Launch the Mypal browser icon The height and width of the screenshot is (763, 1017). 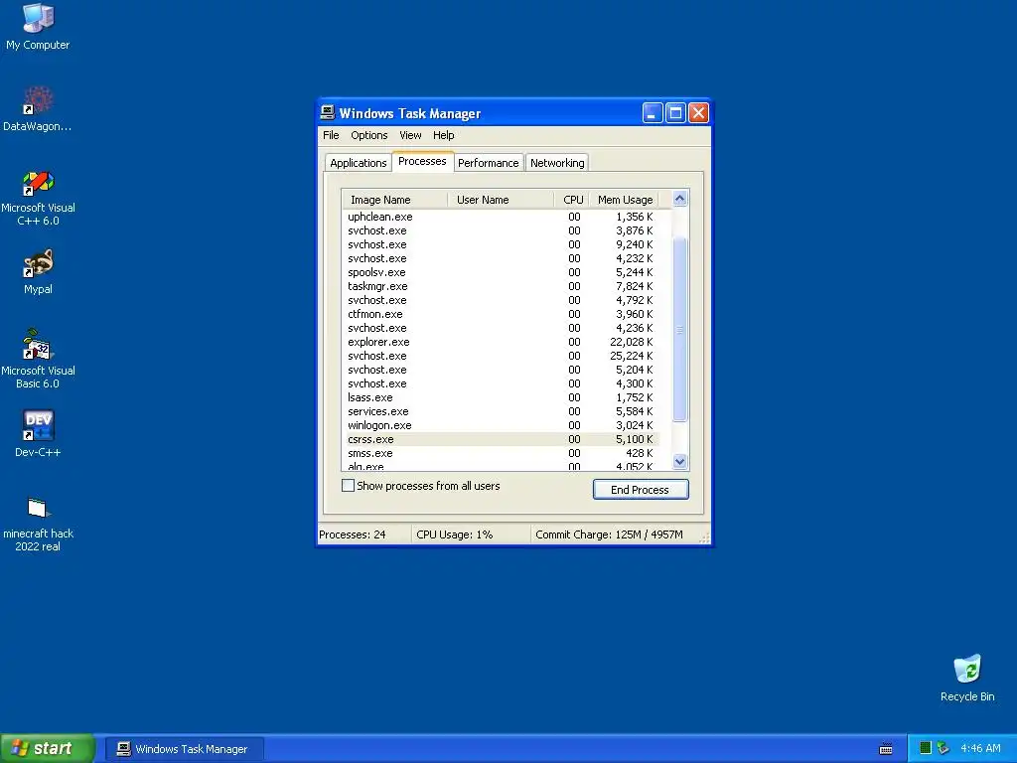(x=38, y=272)
